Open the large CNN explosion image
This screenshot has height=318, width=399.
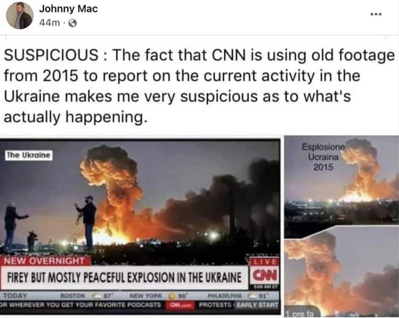coord(140,227)
